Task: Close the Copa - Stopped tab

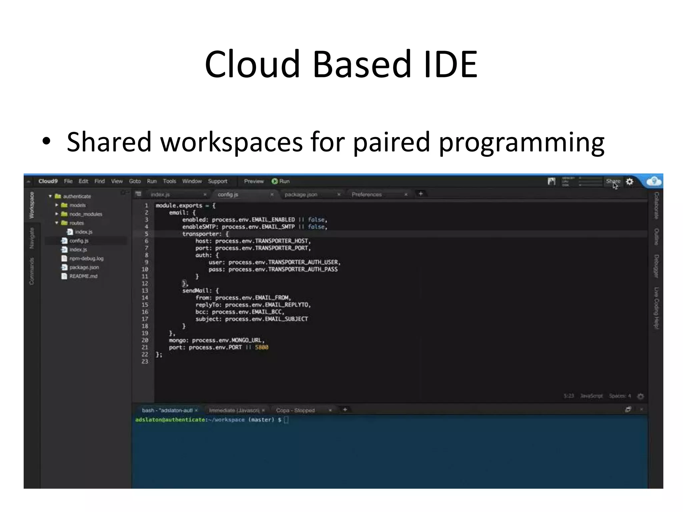Action: click(330, 410)
